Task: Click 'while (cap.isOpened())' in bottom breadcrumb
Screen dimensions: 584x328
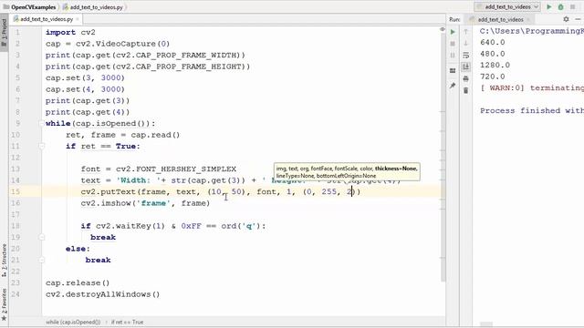Action: tap(73, 322)
